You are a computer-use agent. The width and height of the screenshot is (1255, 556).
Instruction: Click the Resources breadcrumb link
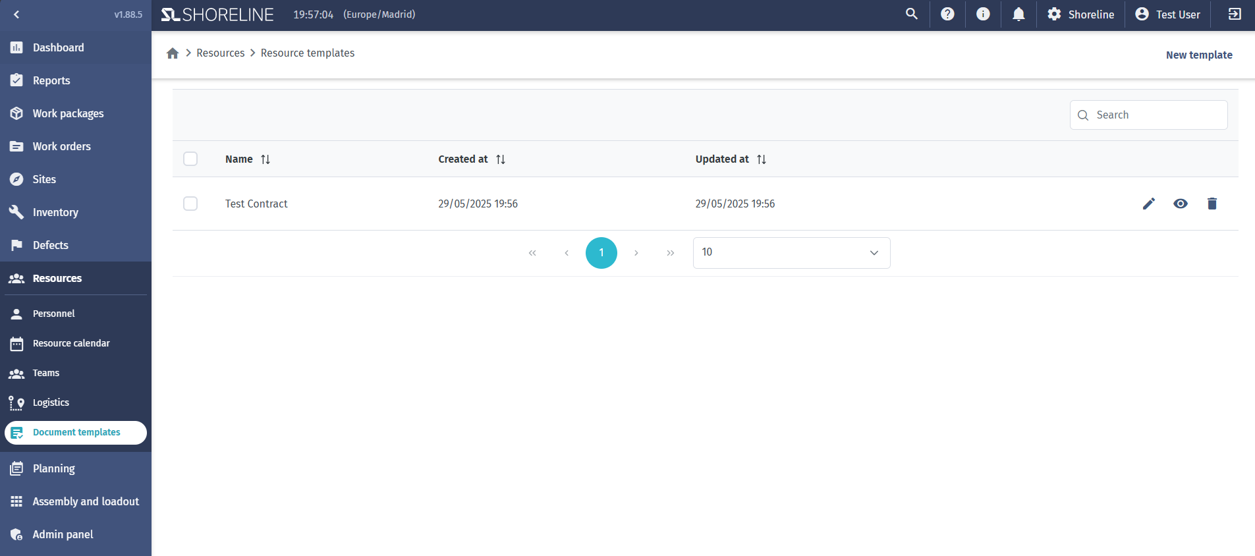click(x=220, y=53)
